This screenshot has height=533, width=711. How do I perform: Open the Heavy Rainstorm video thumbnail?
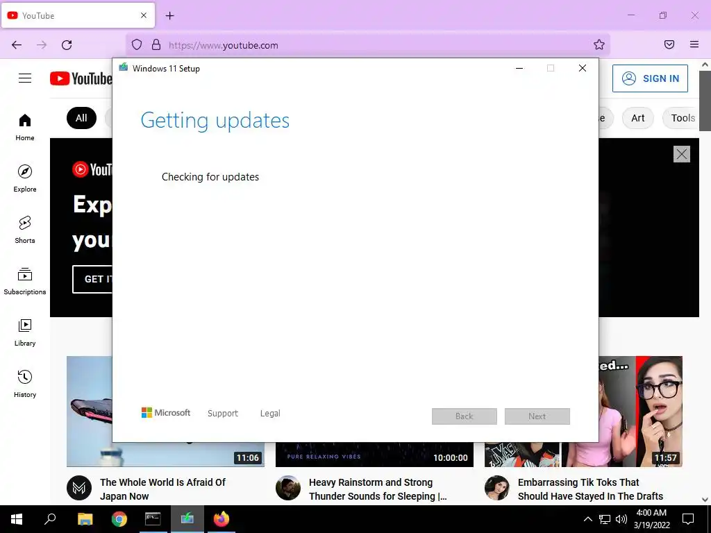point(374,455)
